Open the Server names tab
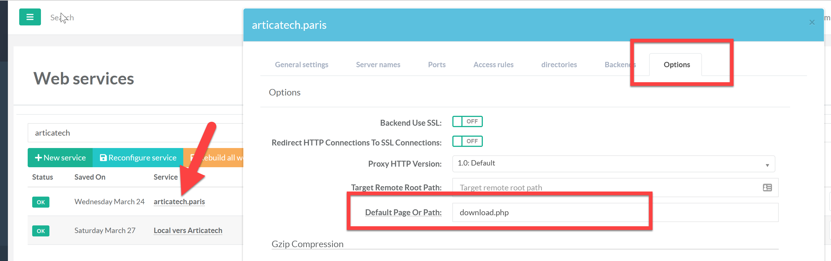 pyautogui.click(x=378, y=64)
